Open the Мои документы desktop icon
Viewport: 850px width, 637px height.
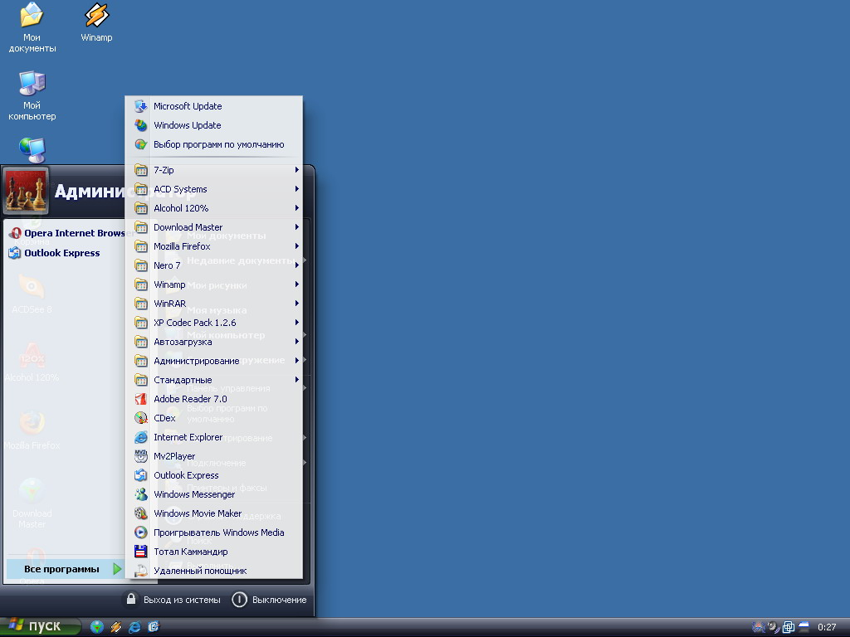[x=32, y=27]
